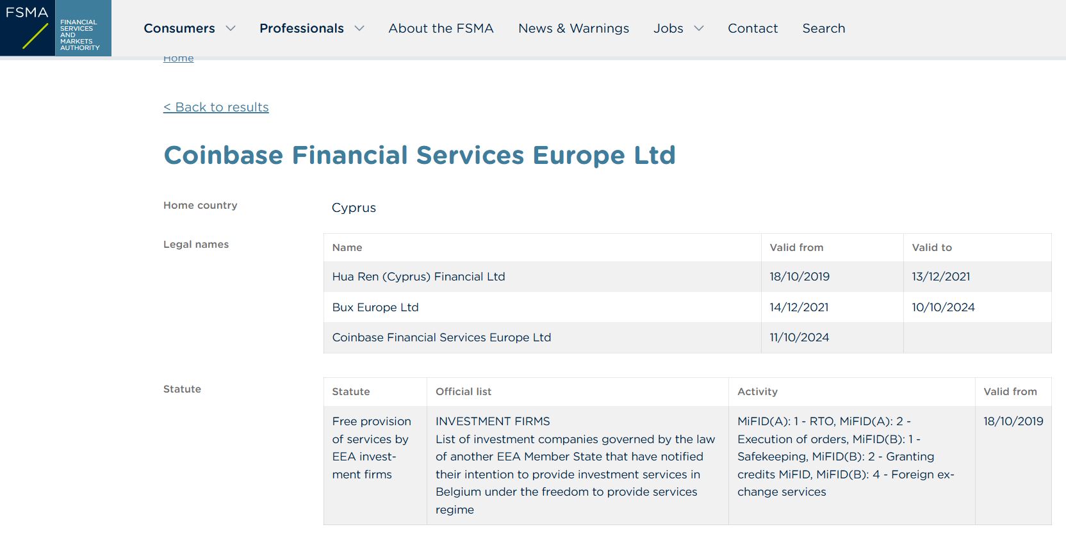Open the Consumers menu
1066x536 pixels.
coord(179,28)
